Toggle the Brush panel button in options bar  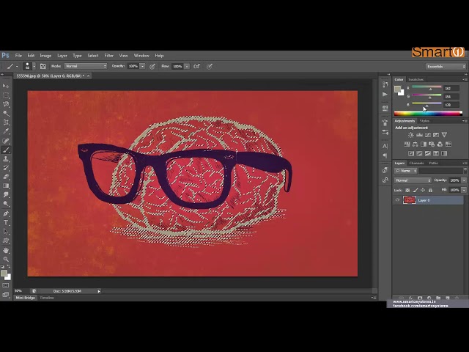43,66
